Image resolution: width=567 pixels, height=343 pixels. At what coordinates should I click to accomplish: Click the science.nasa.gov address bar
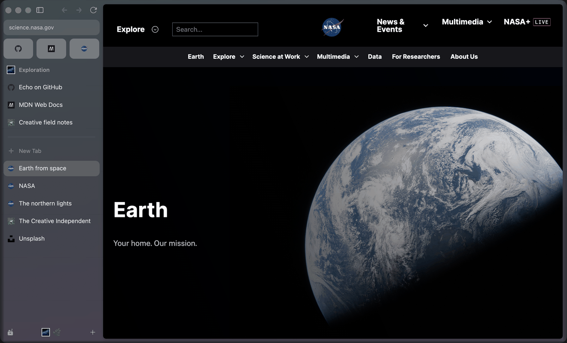52,27
